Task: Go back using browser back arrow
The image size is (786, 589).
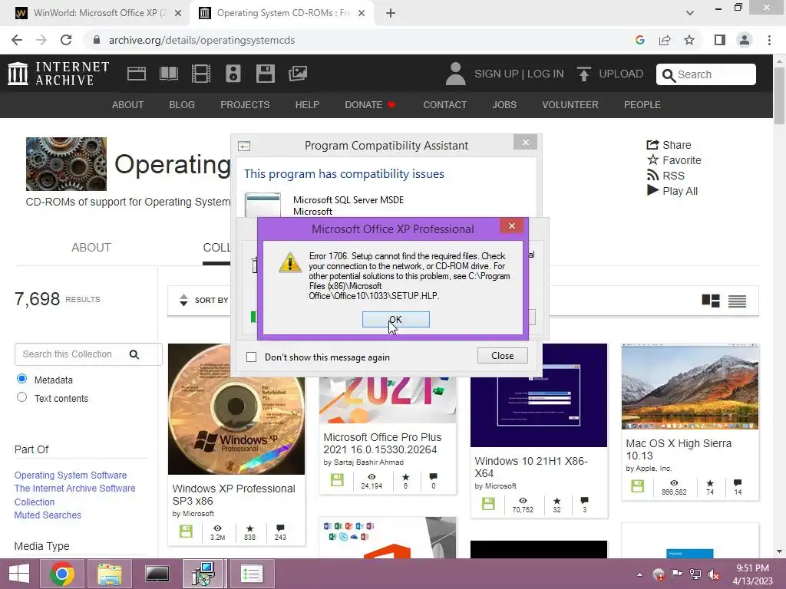Action: pos(17,40)
